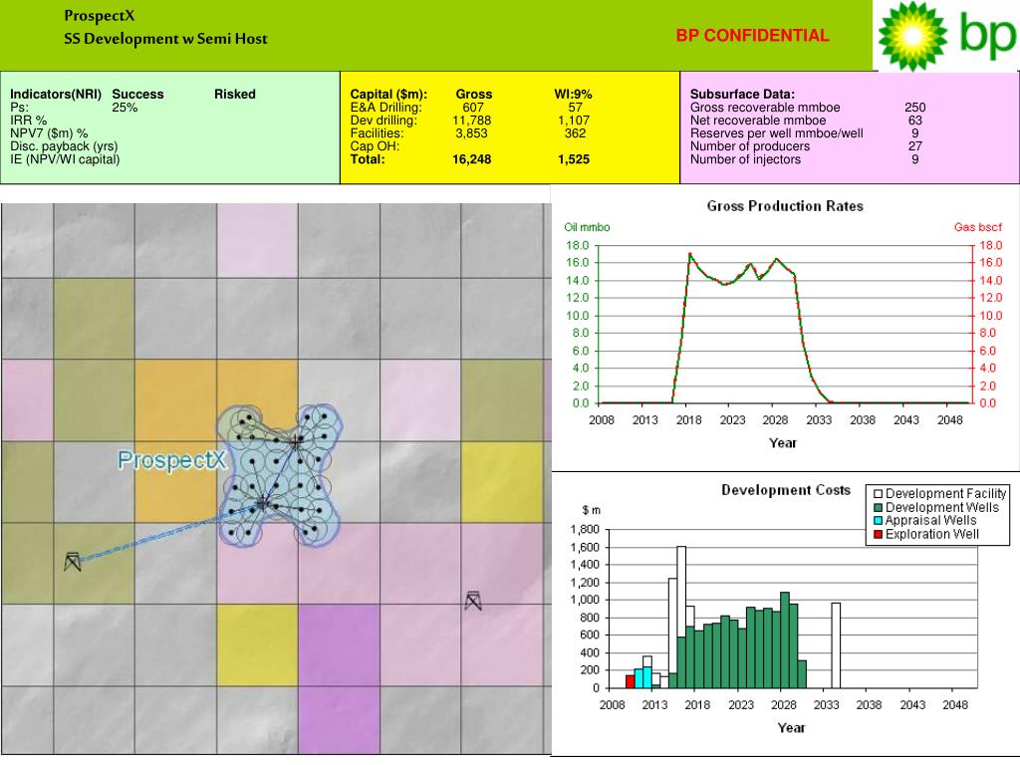Image resolution: width=1020 pixels, height=765 pixels.
Task: Select the Facilities gross value 3,853
Action: point(471,133)
